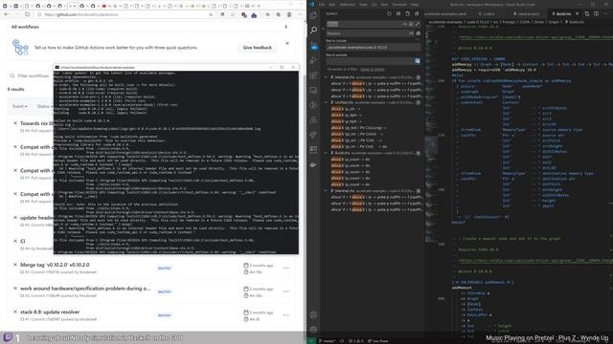
Task: Toggle Use Regular Expression in the search input
Action: click(x=418, y=24)
